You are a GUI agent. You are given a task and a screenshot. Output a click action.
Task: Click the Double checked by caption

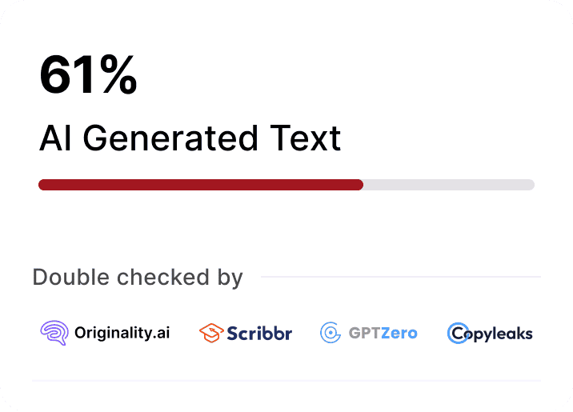point(138,278)
